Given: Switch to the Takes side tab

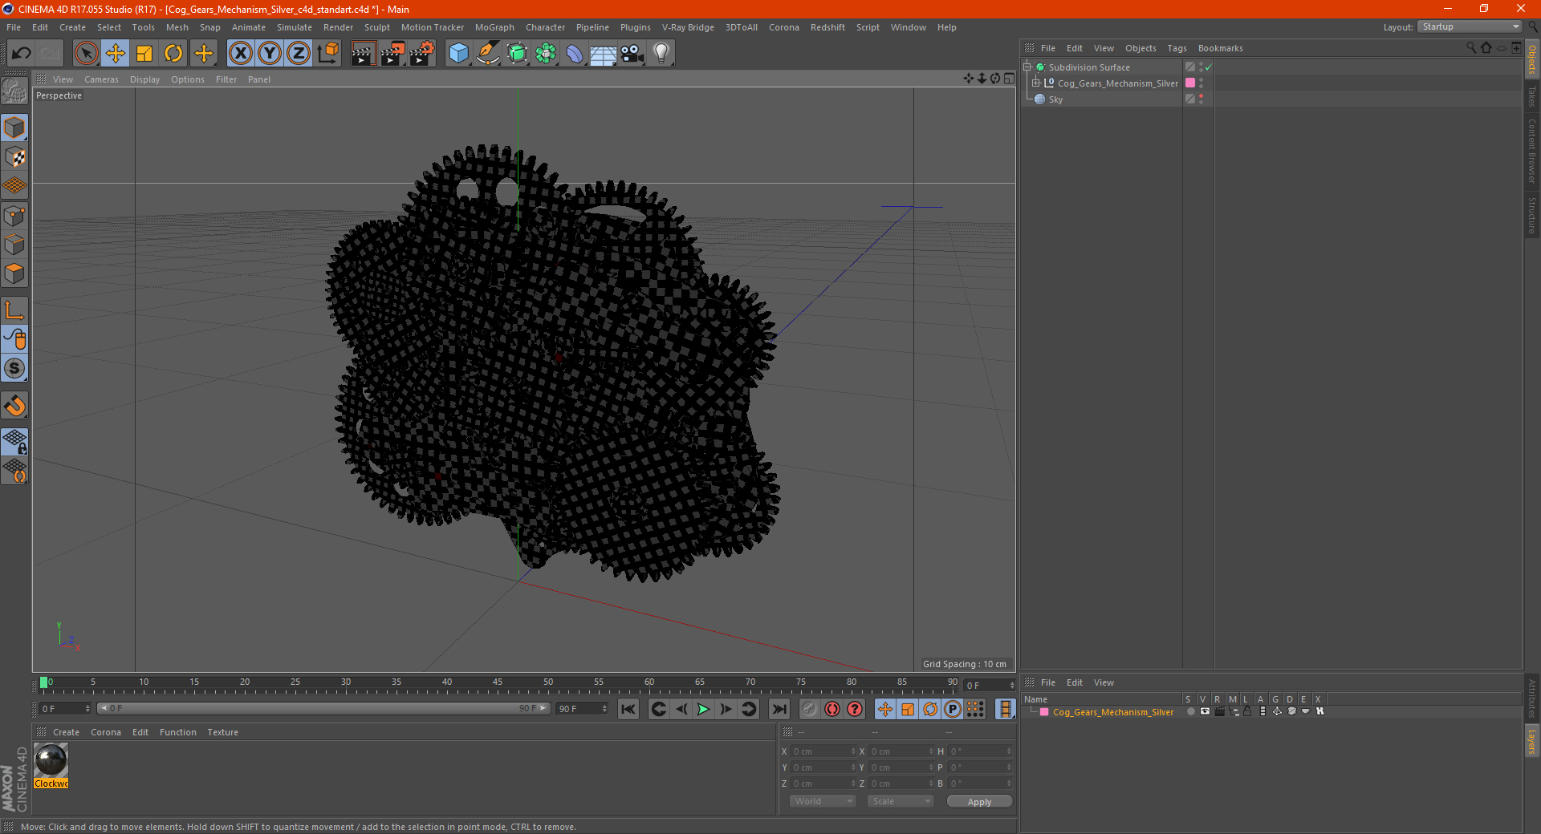Looking at the screenshot, I should pyautogui.click(x=1532, y=96).
